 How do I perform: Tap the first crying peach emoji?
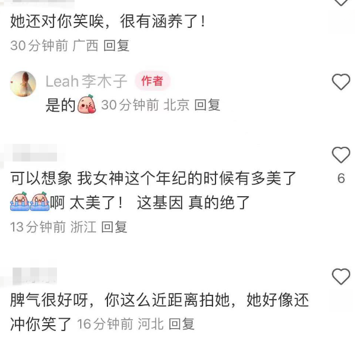coord(20,201)
